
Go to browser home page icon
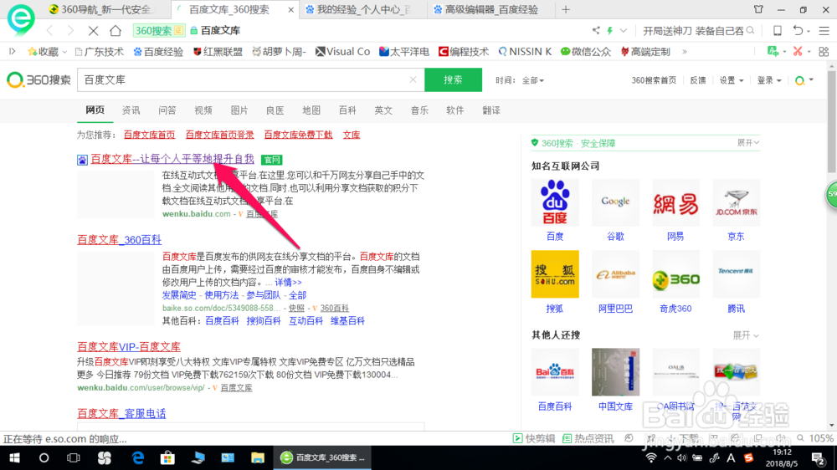click(116, 31)
